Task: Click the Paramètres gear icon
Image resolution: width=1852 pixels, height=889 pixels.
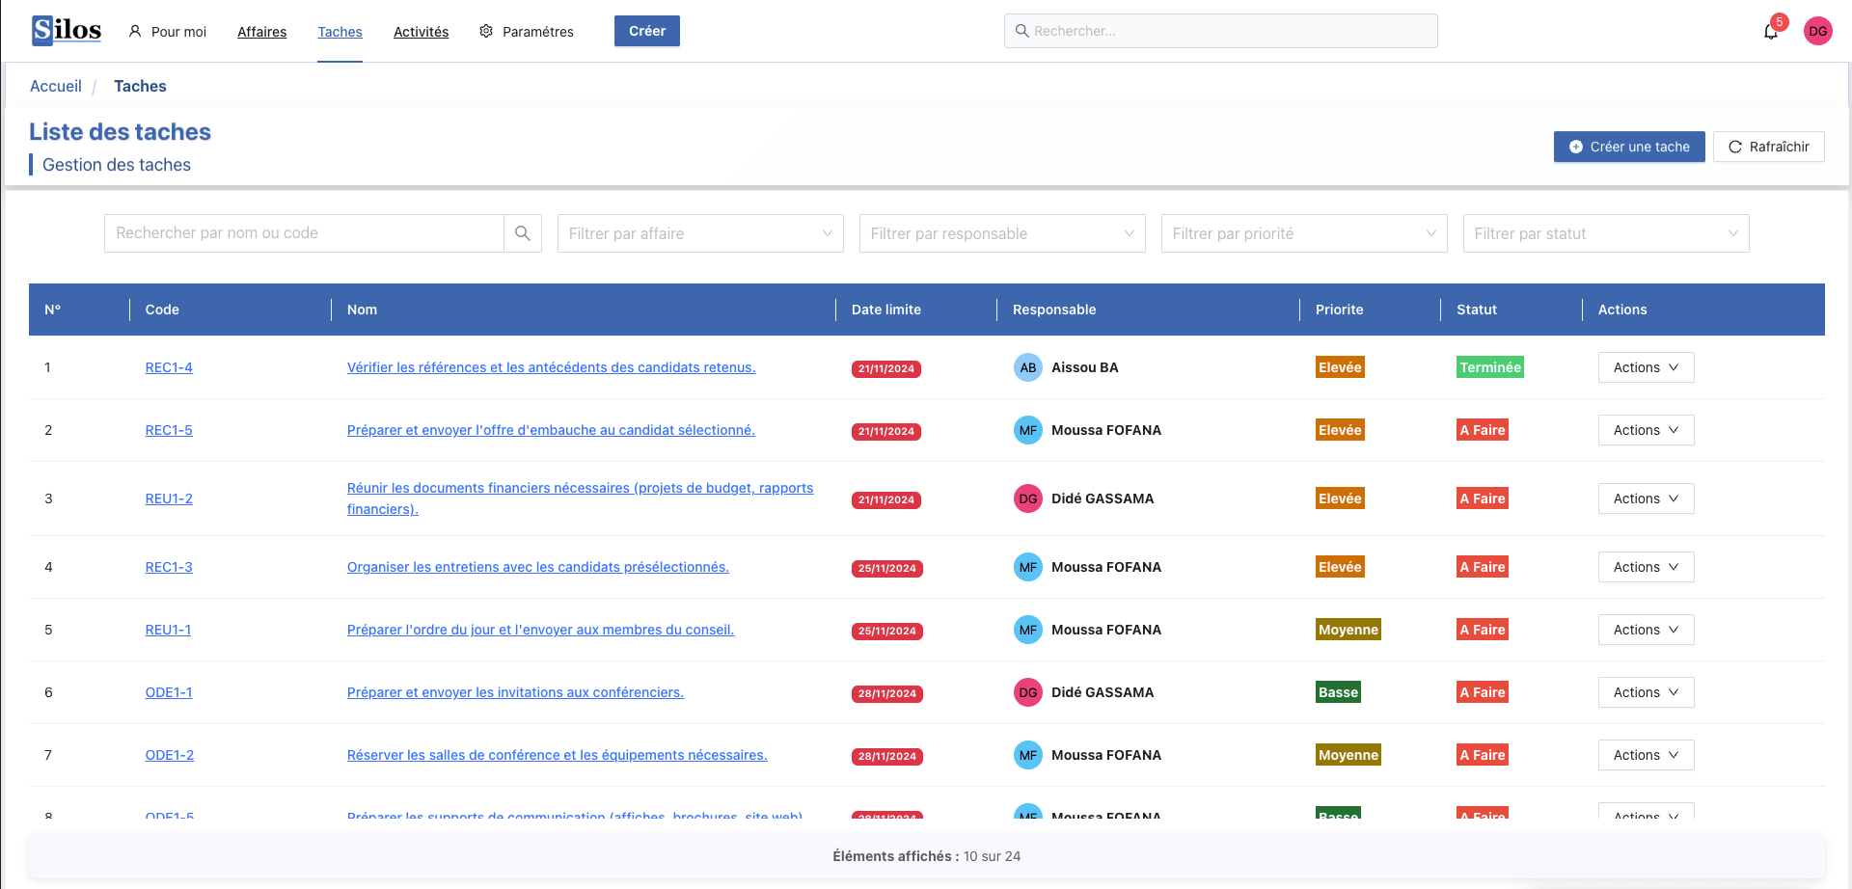Action: point(486,32)
